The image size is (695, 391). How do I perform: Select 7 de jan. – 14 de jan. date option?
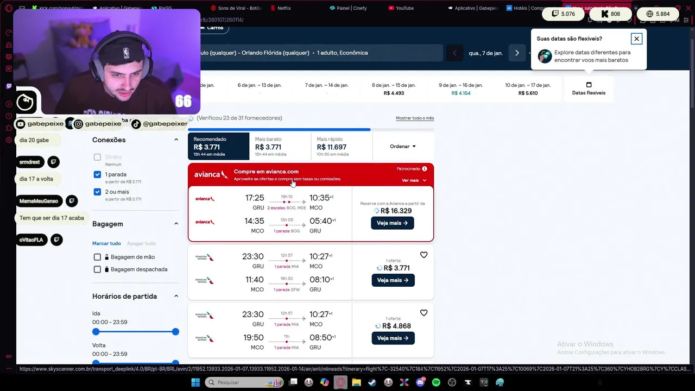point(326,89)
